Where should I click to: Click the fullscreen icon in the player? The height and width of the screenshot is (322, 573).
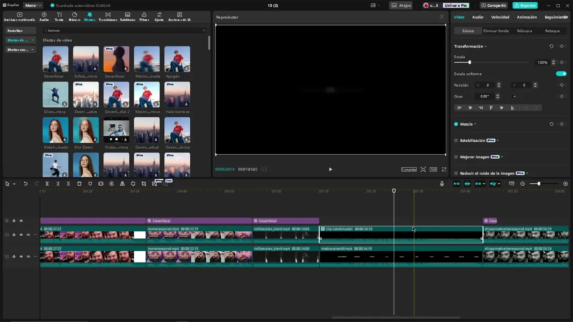(444, 169)
